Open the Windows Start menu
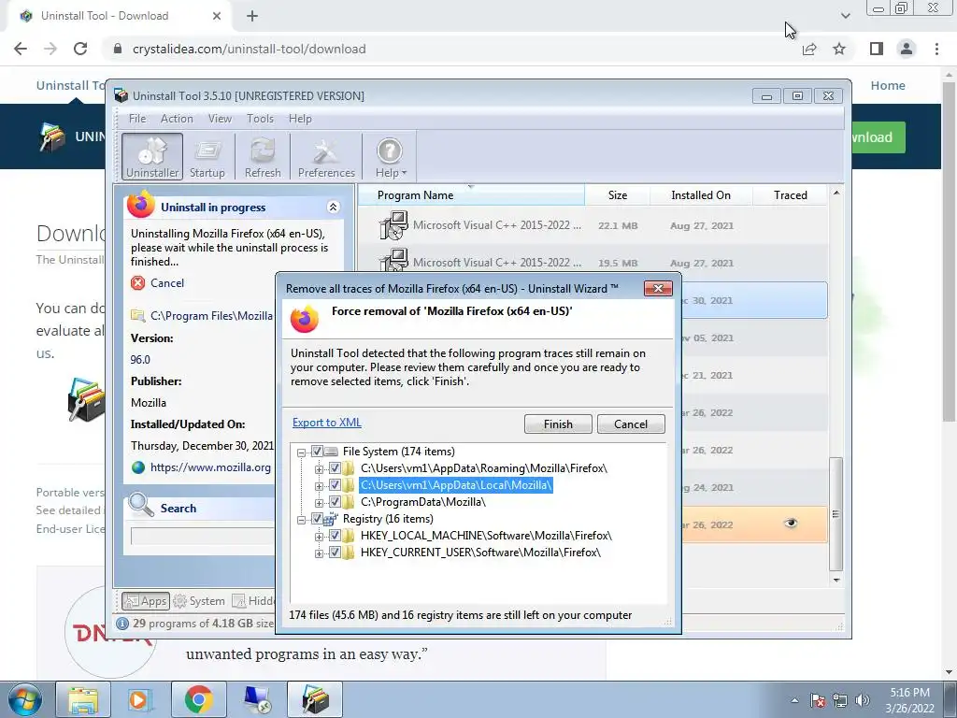This screenshot has width=957, height=718. [x=24, y=699]
